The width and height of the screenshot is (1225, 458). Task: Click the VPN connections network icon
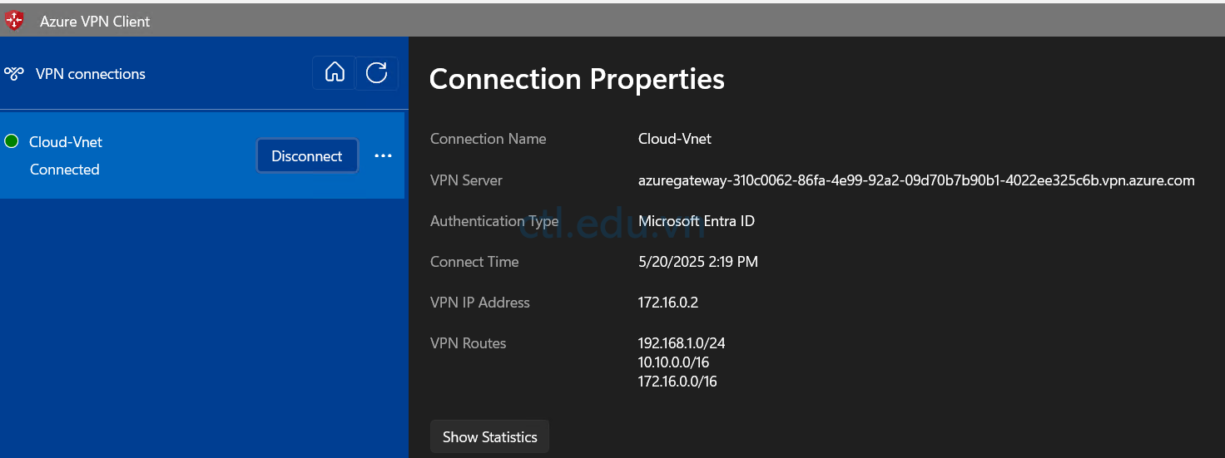pos(14,74)
